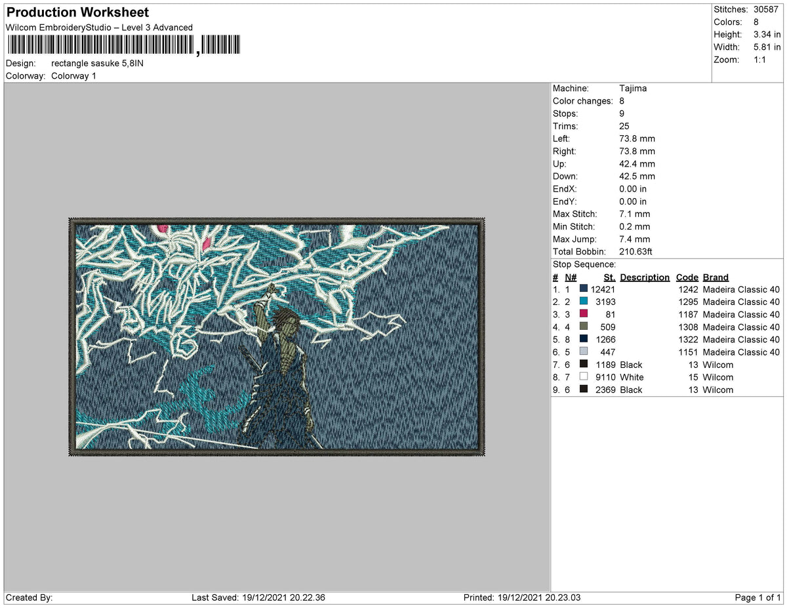Select the Stitches count 30587
This screenshot has height=608, width=787.
click(765, 10)
